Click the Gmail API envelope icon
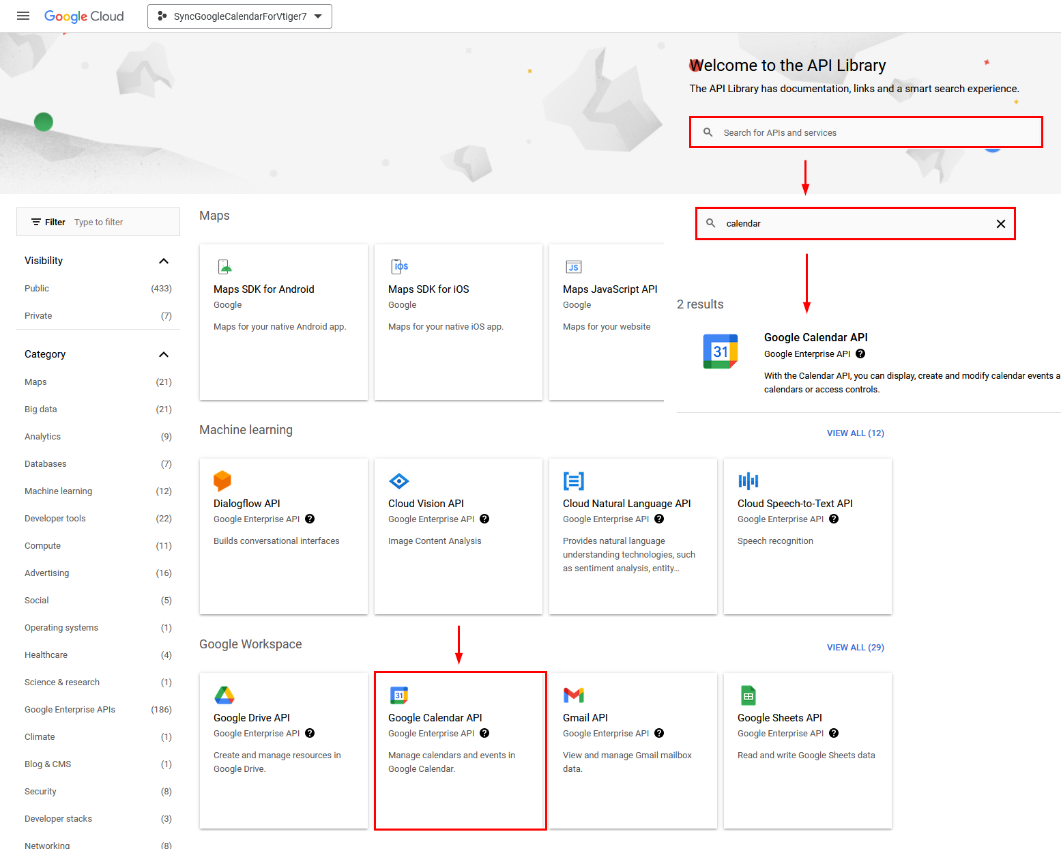Viewport: 1061px width, 849px height. point(573,695)
